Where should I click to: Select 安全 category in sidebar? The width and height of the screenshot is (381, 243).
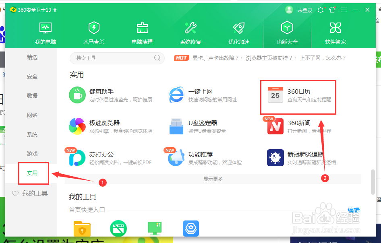pyautogui.click(x=32, y=77)
